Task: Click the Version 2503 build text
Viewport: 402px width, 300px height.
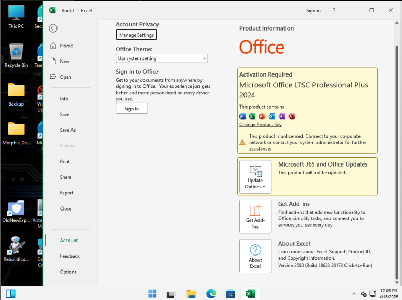Action: [325, 265]
